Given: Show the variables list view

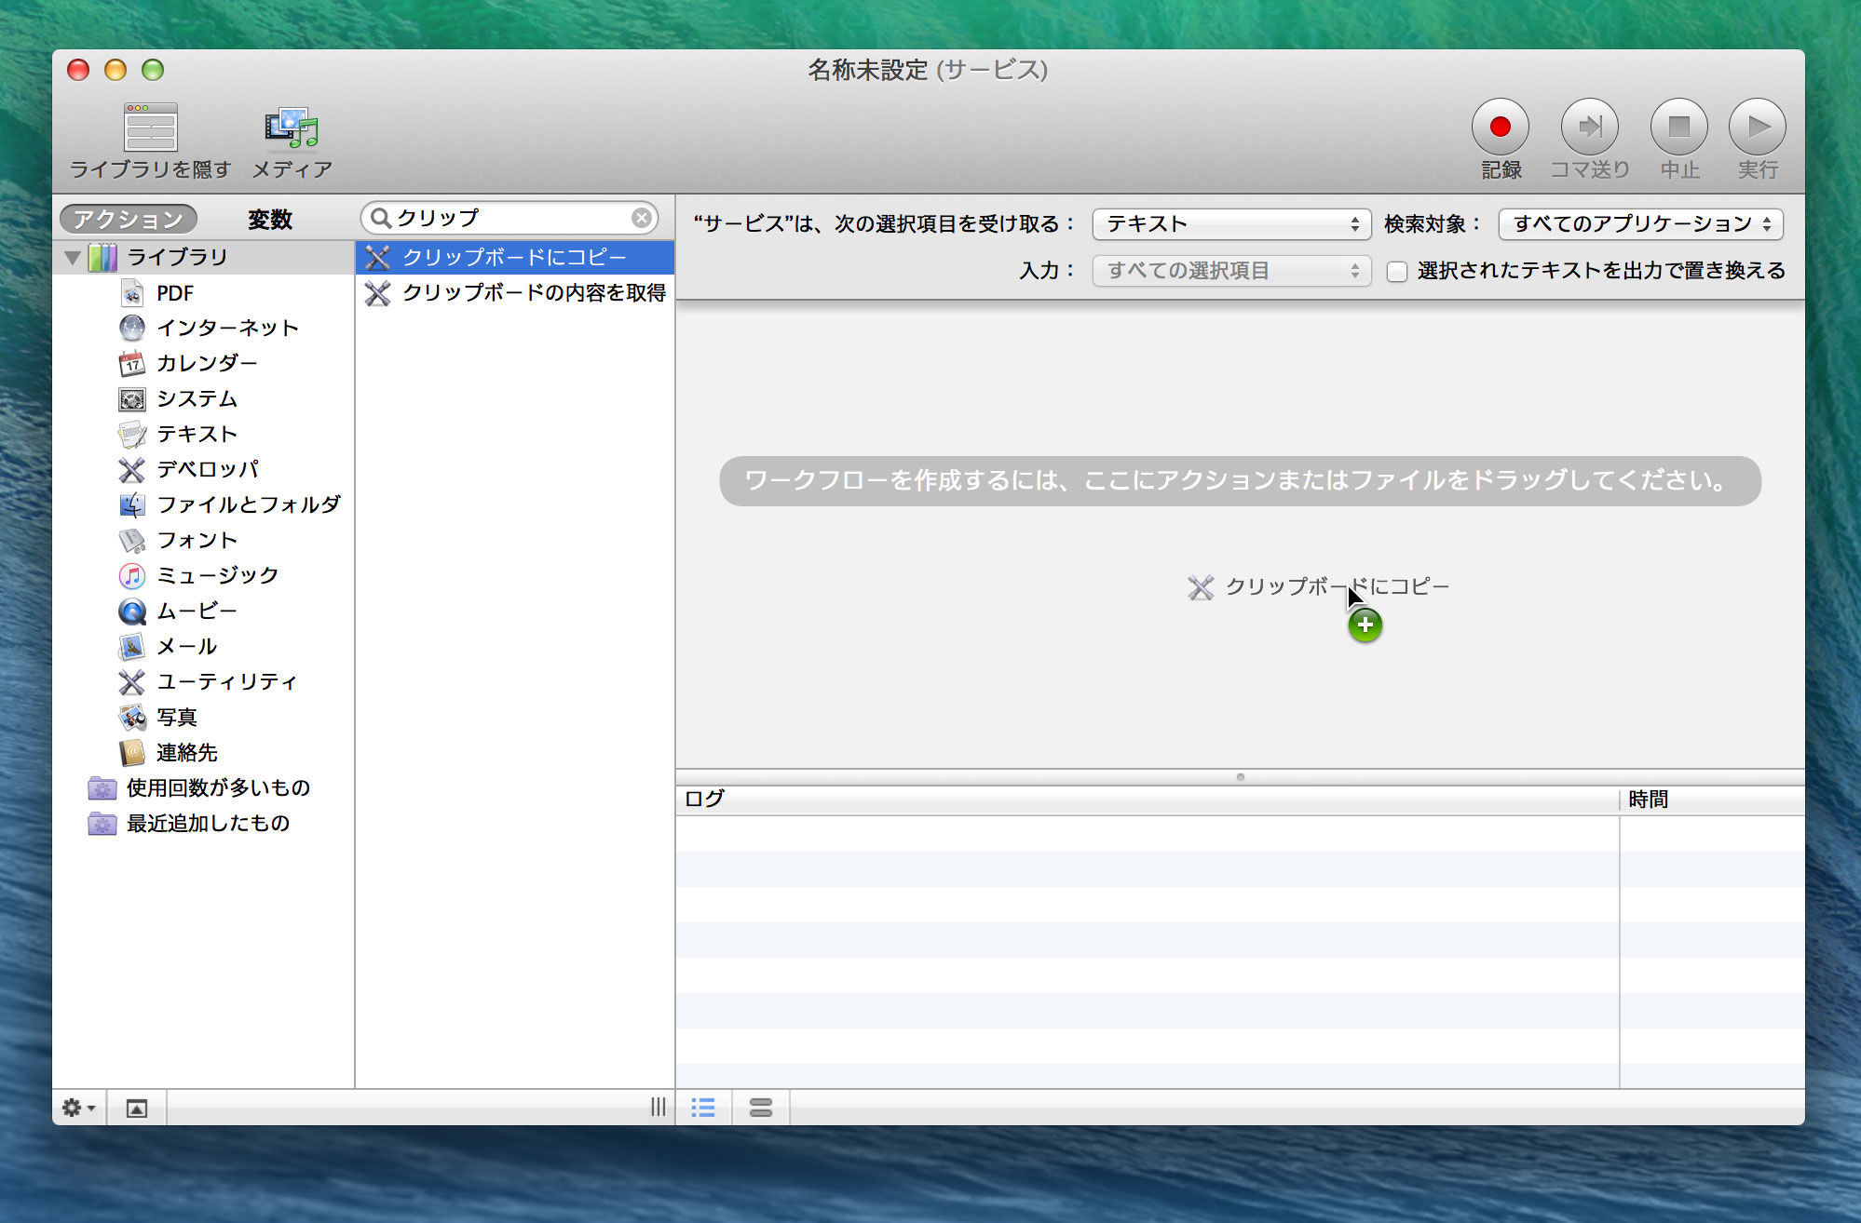Looking at the screenshot, I should click(x=761, y=1108).
